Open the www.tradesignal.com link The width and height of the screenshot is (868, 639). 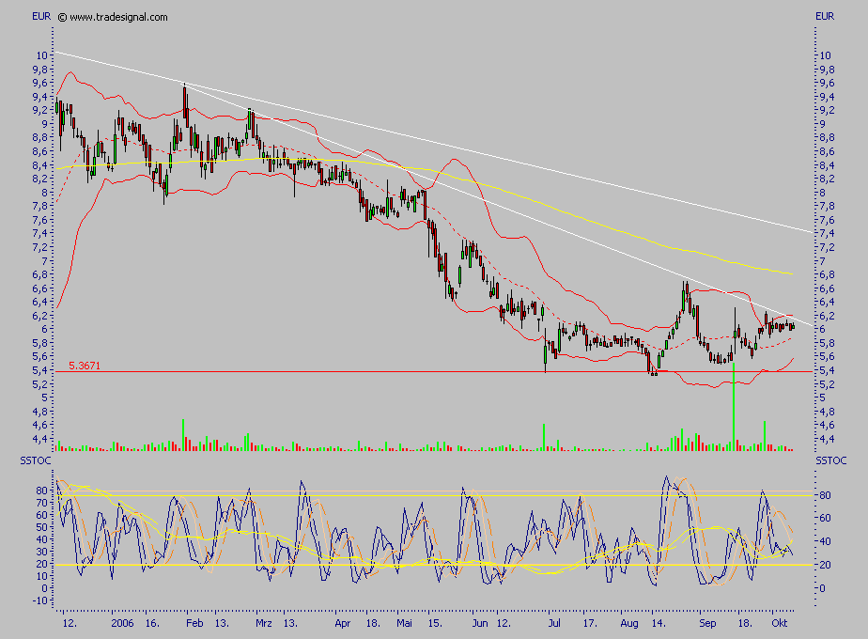pyautogui.click(x=118, y=17)
